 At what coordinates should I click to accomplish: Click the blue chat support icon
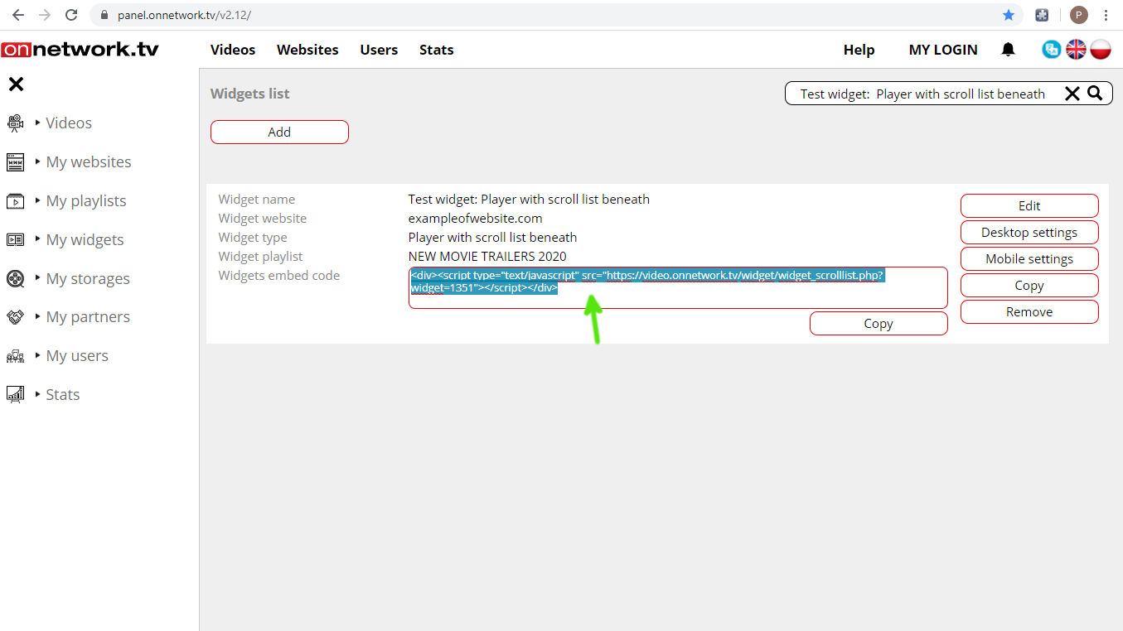(x=1051, y=50)
